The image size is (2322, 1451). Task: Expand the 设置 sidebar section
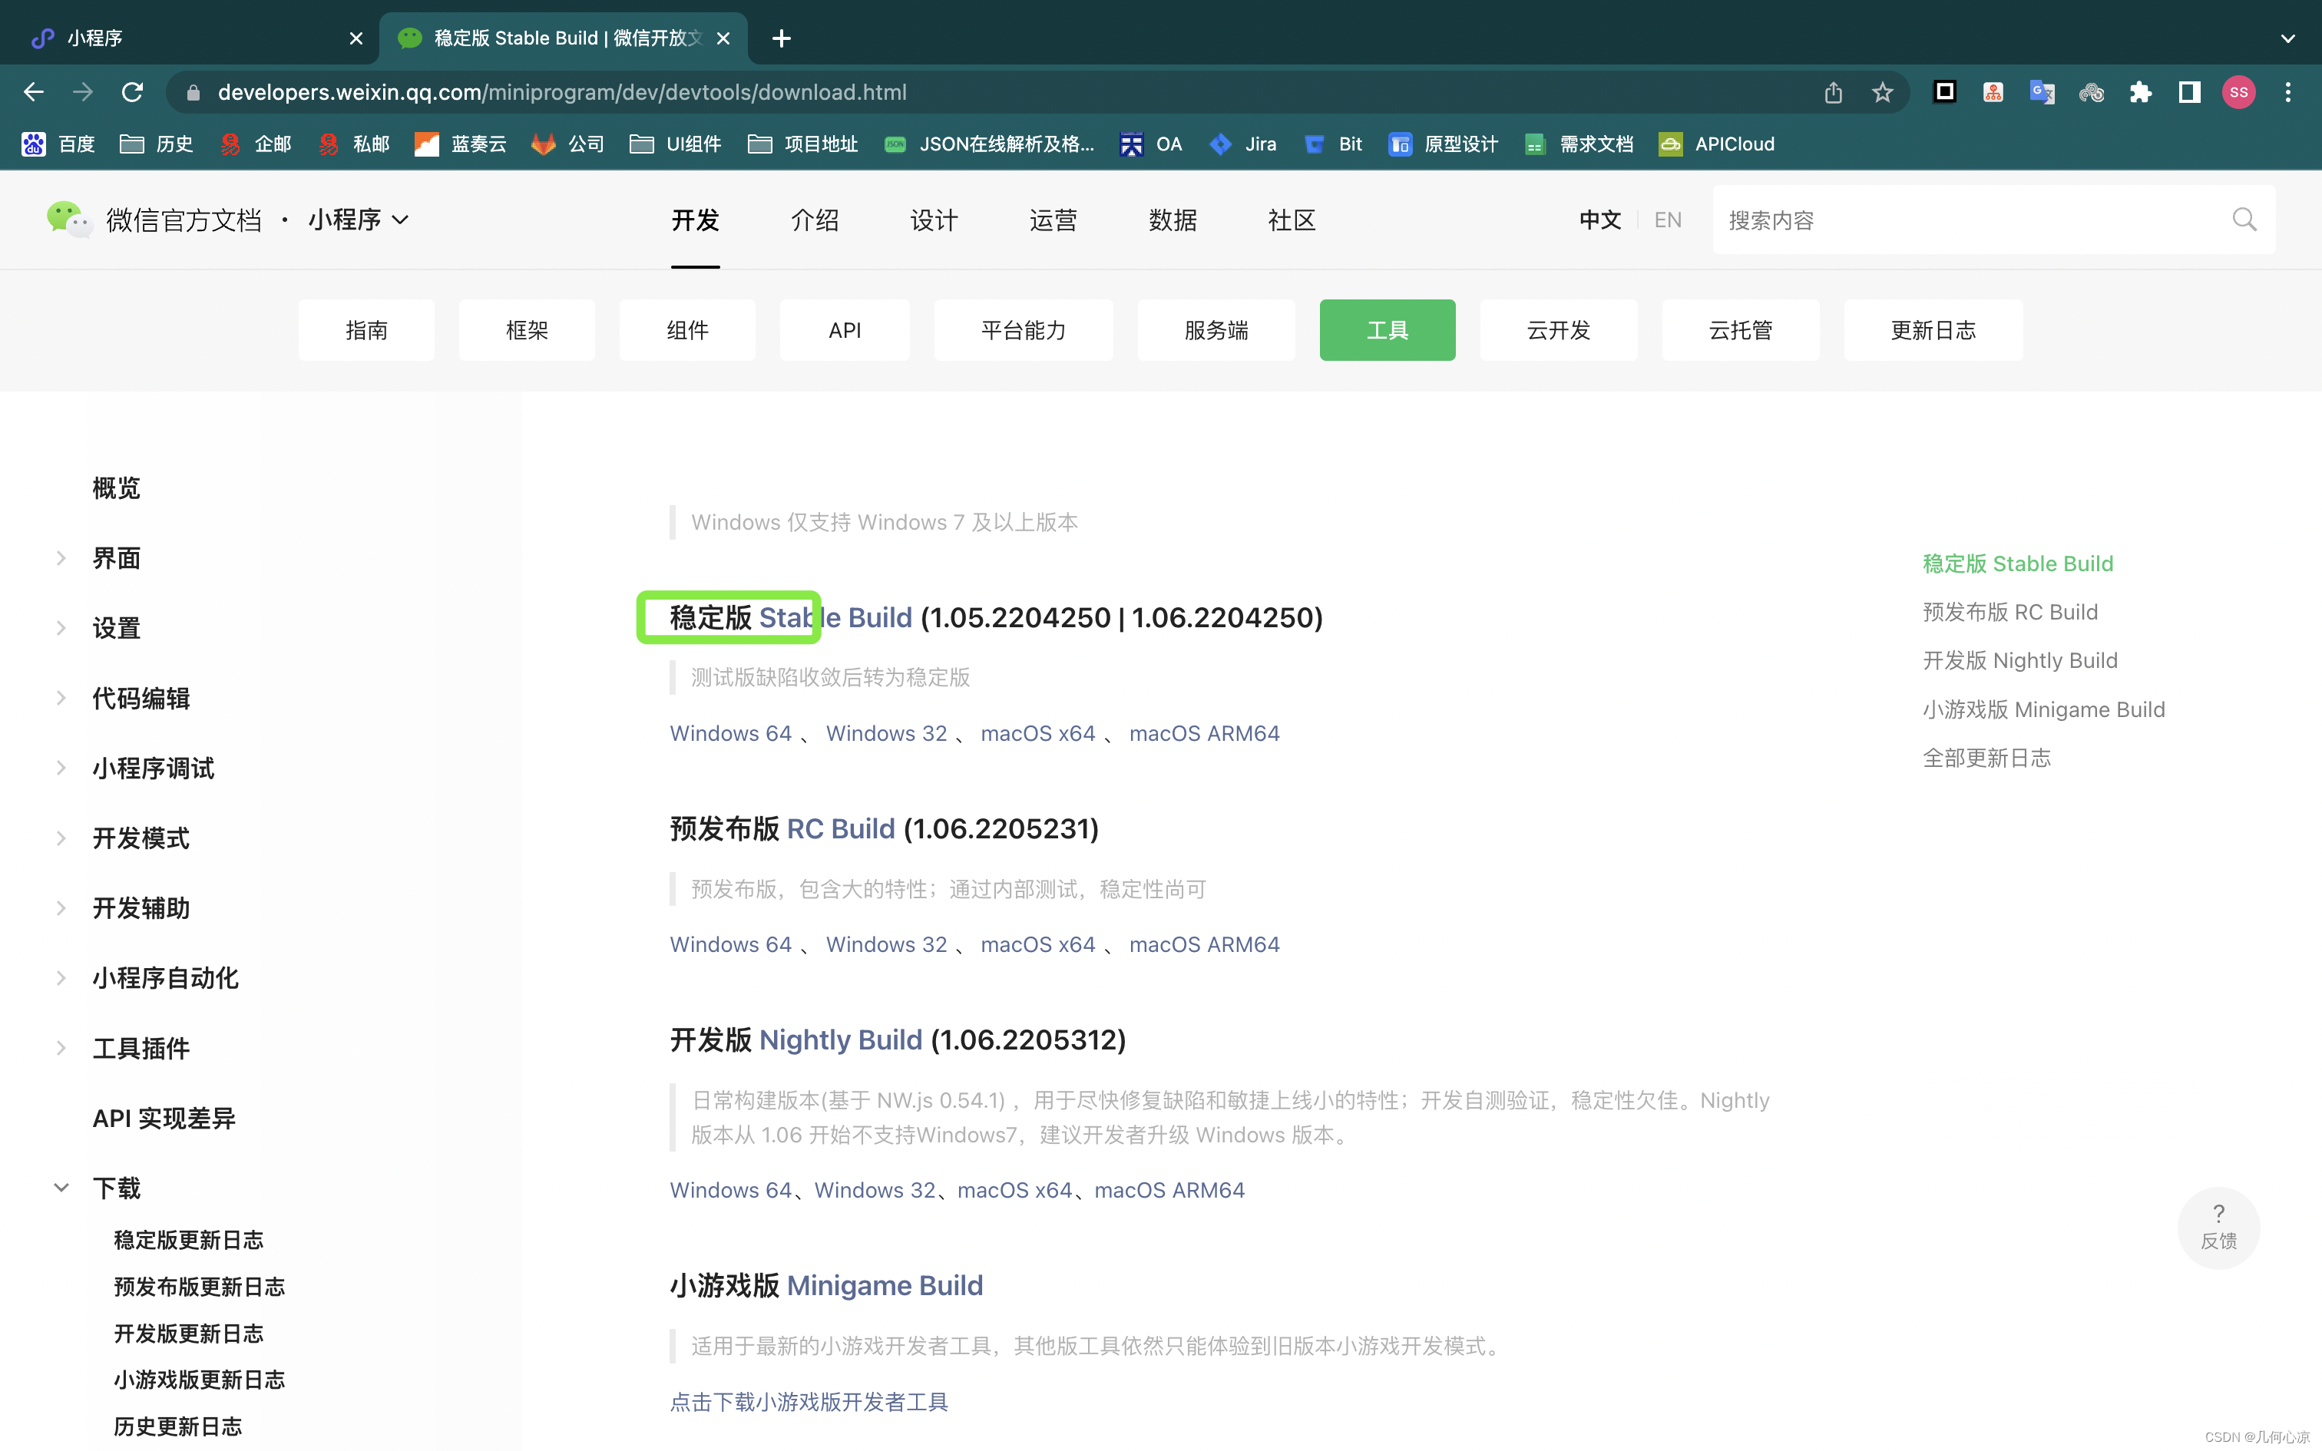click(61, 628)
